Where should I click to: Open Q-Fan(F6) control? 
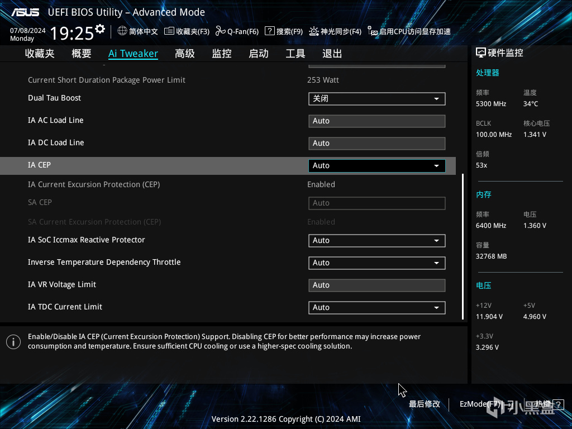[243, 31]
